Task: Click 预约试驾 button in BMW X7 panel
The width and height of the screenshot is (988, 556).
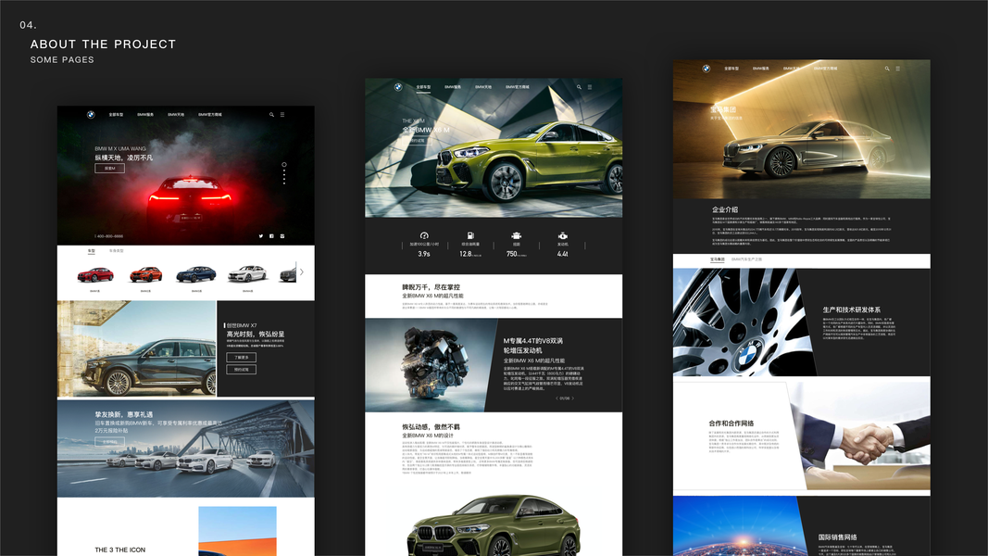Action: pos(242,370)
